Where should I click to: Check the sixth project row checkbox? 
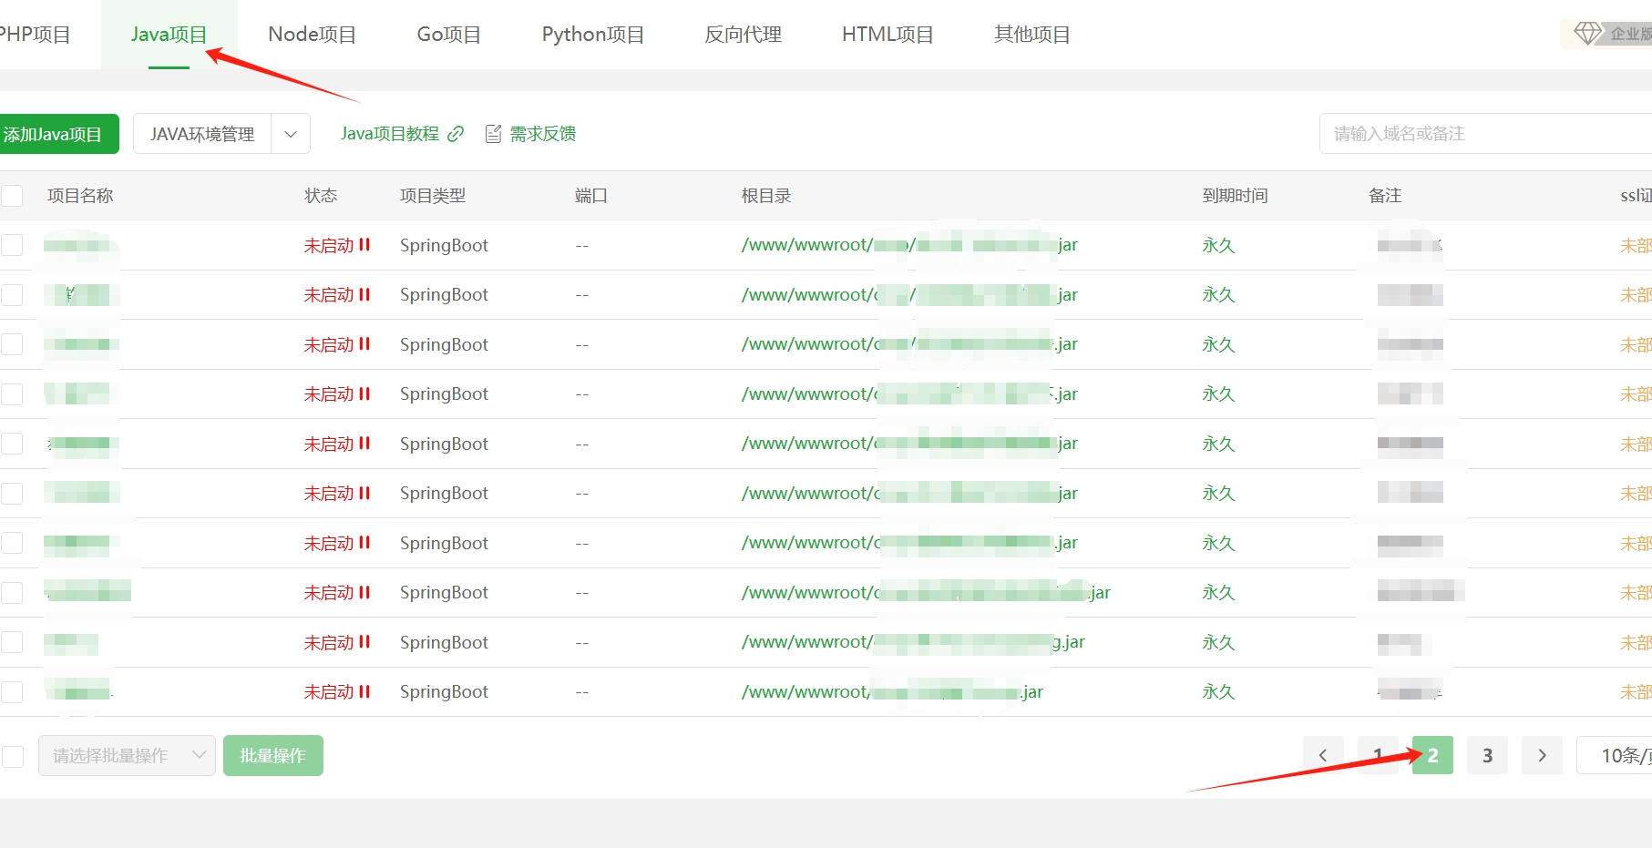tap(12, 494)
